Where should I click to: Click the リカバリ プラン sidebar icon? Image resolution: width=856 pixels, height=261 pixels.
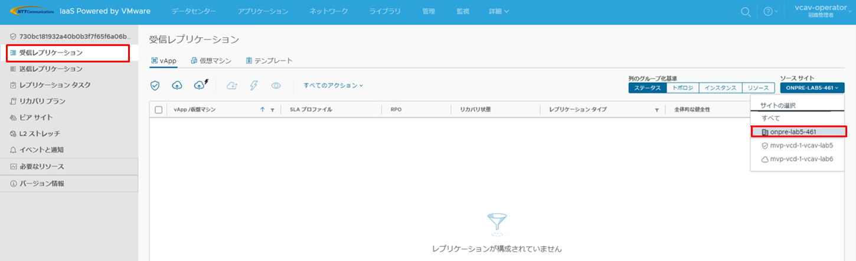(13, 101)
